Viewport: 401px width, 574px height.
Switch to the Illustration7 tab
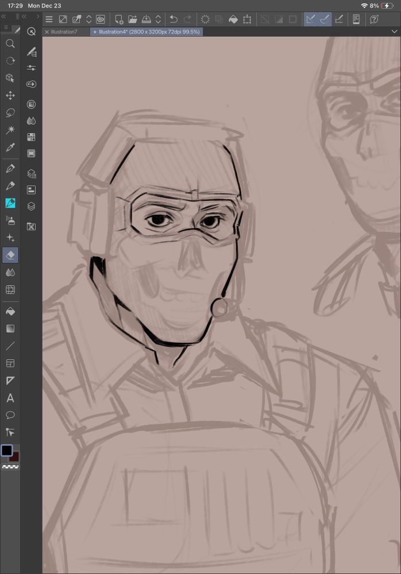tap(64, 32)
